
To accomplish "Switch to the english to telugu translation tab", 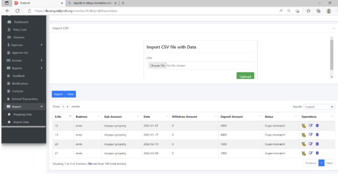I will pyautogui.click(x=93, y=3).
